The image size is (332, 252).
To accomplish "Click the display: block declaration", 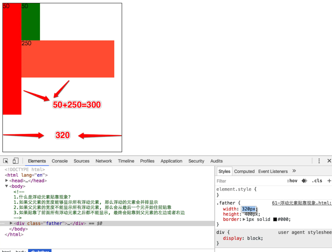I will 243,238.
